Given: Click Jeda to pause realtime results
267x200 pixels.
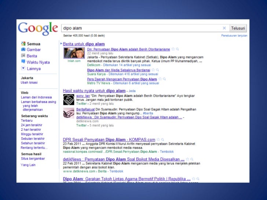Looking at the screenshot, I should pyautogui.click(x=132, y=91).
